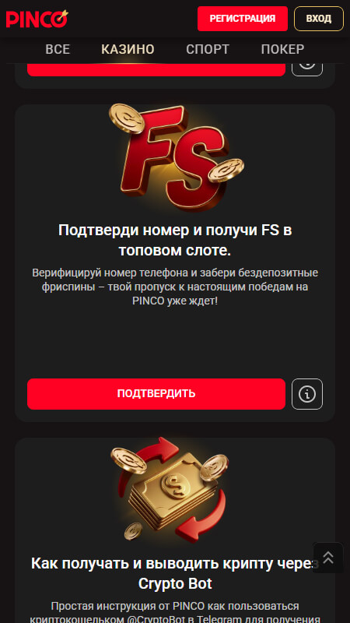The width and height of the screenshot is (350, 623).
Task: Click the partially hidden info icon at top
Action: (307, 69)
